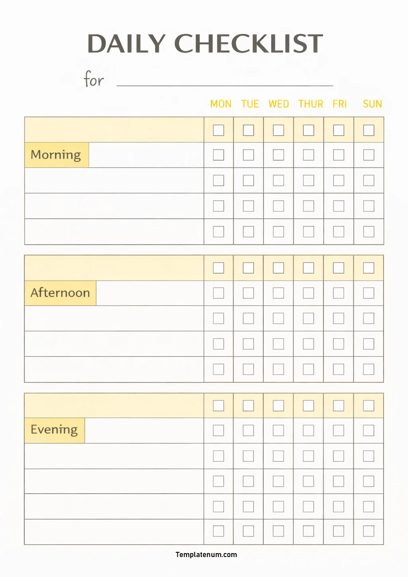Check the FRI box in the Evening row
The image size is (408, 577).
pyautogui.click(x=338, y=431)
